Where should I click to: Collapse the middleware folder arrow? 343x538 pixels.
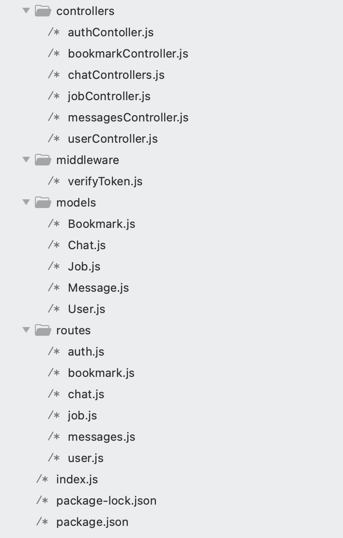26,160
